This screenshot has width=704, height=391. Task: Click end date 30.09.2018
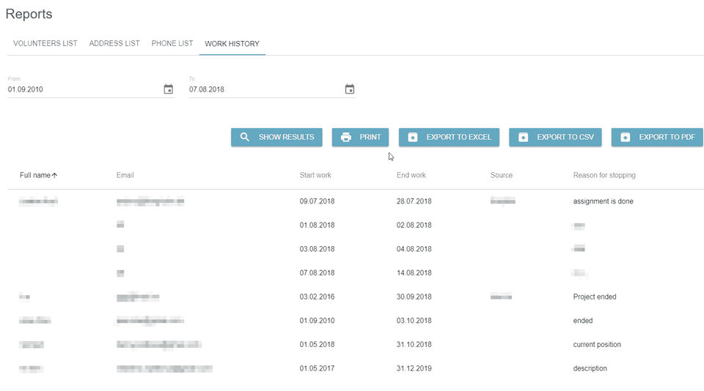pyautogui.click(x=414, y=297)
